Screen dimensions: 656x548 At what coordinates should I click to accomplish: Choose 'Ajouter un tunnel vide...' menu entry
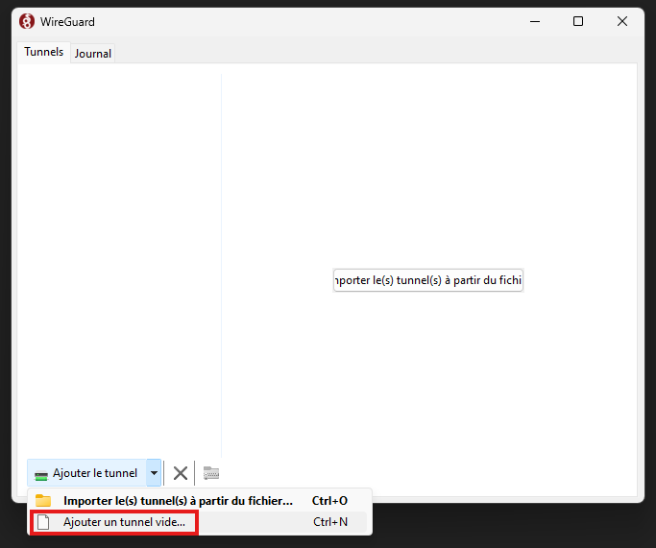point(124,522)
